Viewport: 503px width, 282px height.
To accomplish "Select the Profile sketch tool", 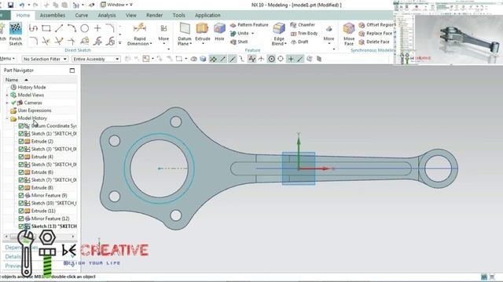I will [x=33, y=28].
